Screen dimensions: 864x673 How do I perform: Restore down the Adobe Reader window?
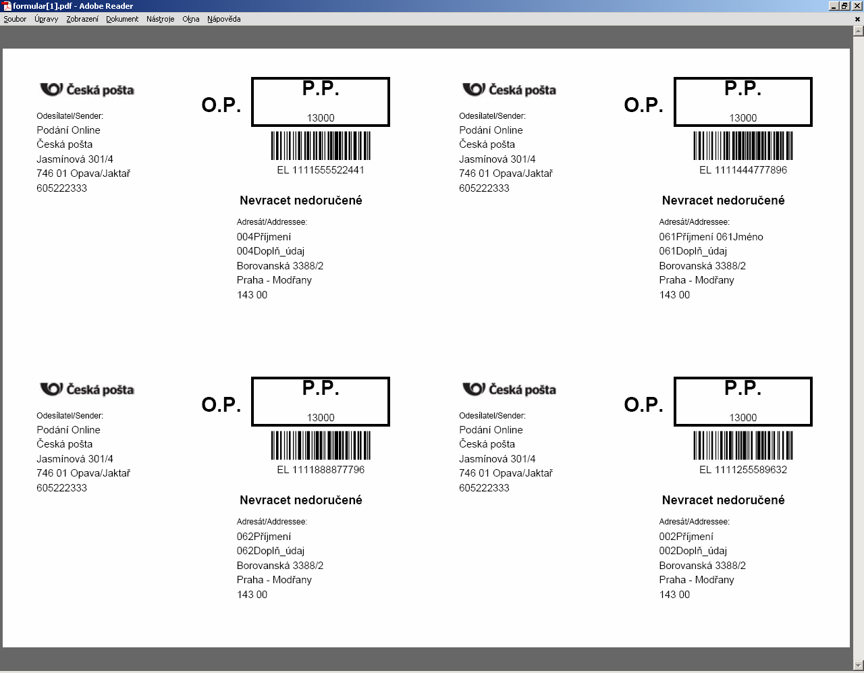coord(844,6)
